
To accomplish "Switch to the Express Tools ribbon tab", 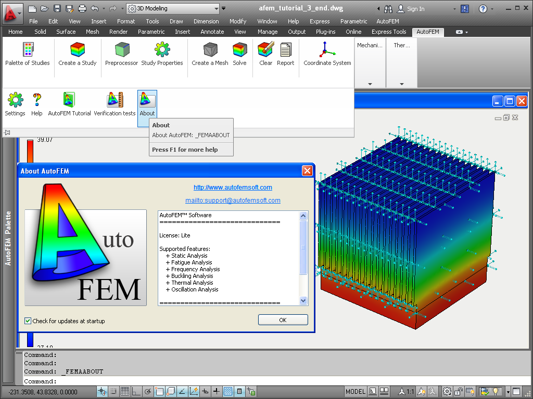I will pos(389,32).
